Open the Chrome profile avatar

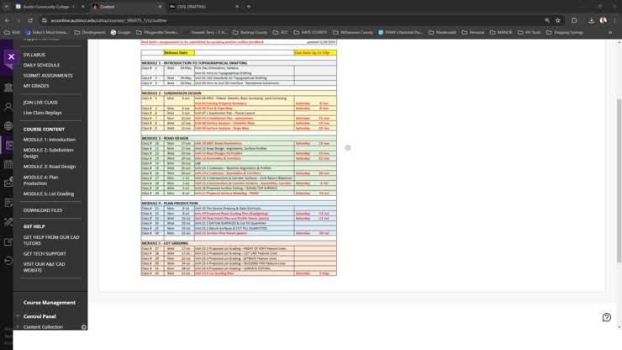click(x=603, y=20)
